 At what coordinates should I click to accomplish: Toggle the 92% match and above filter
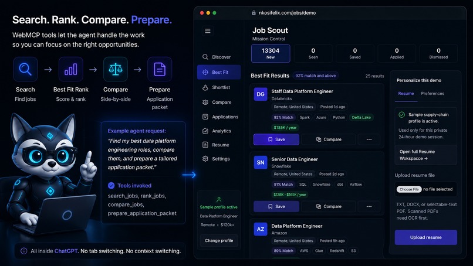pyautogui.click(x=316, y=76)
